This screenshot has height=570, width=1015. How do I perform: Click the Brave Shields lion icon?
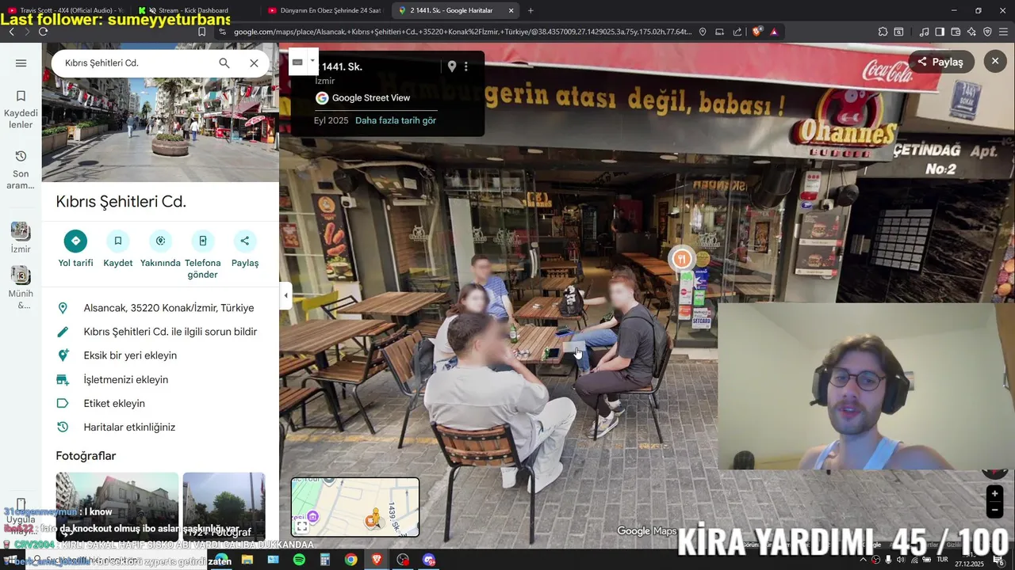pyautogui.click(x=757, y=32)
